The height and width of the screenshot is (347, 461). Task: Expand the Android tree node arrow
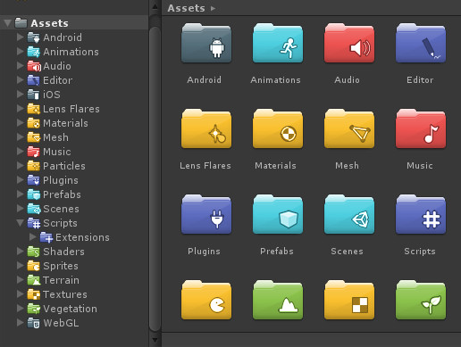21,37
